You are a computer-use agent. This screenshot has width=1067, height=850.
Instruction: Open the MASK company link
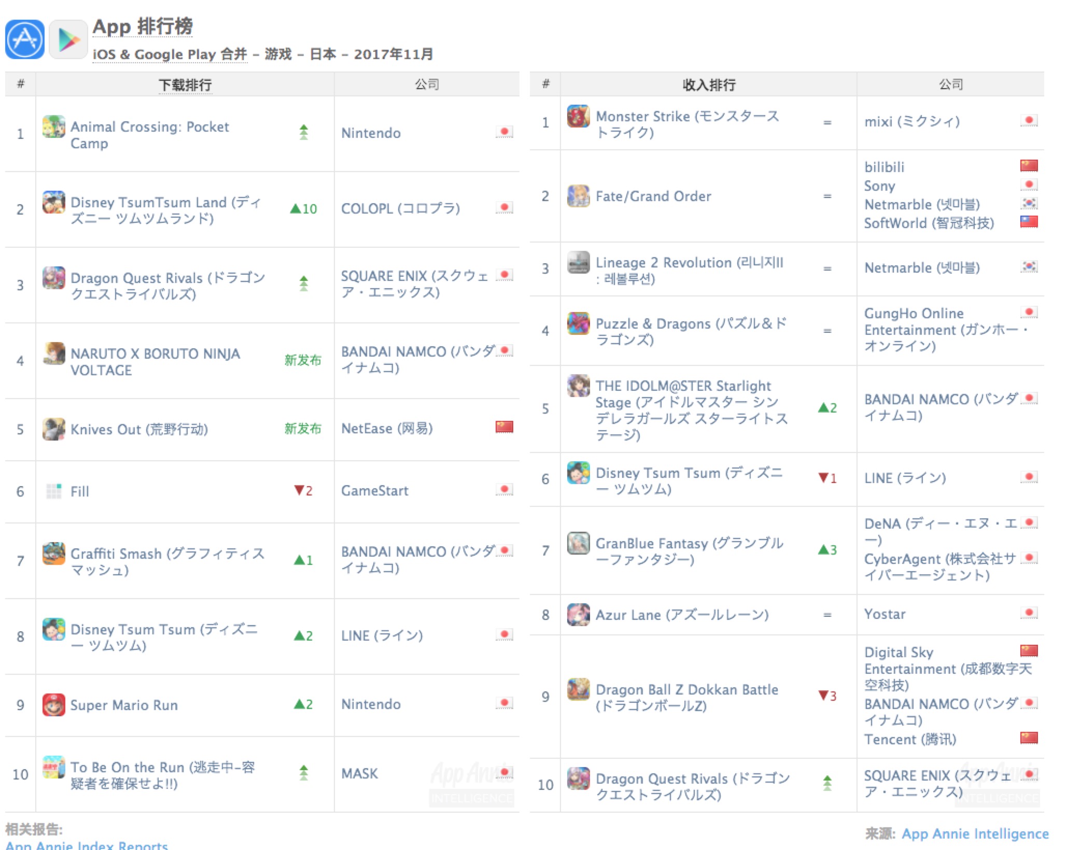[x=359, y=773]
